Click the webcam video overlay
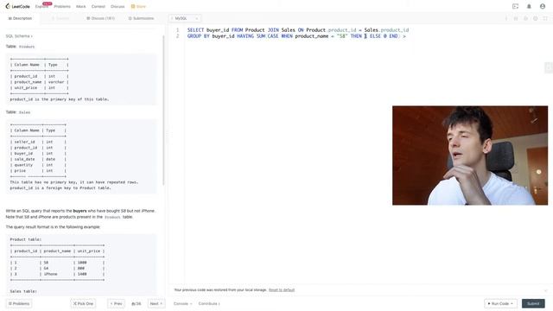Image resolution: width=553 pixels, height=311 pixels. coord(470,155)
